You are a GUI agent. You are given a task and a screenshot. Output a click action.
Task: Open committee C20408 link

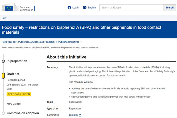73,115
